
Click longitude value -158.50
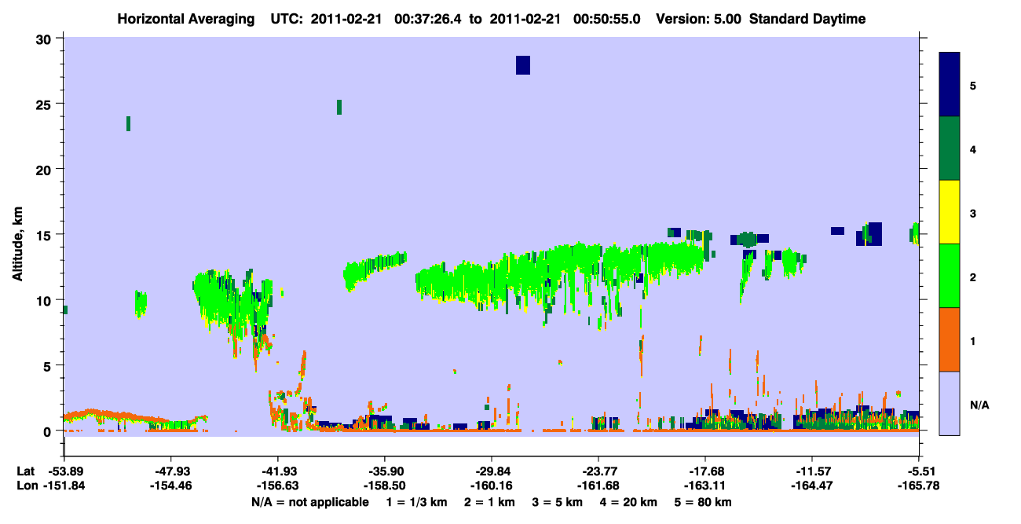pyautogui.click(x=385, y=486)
